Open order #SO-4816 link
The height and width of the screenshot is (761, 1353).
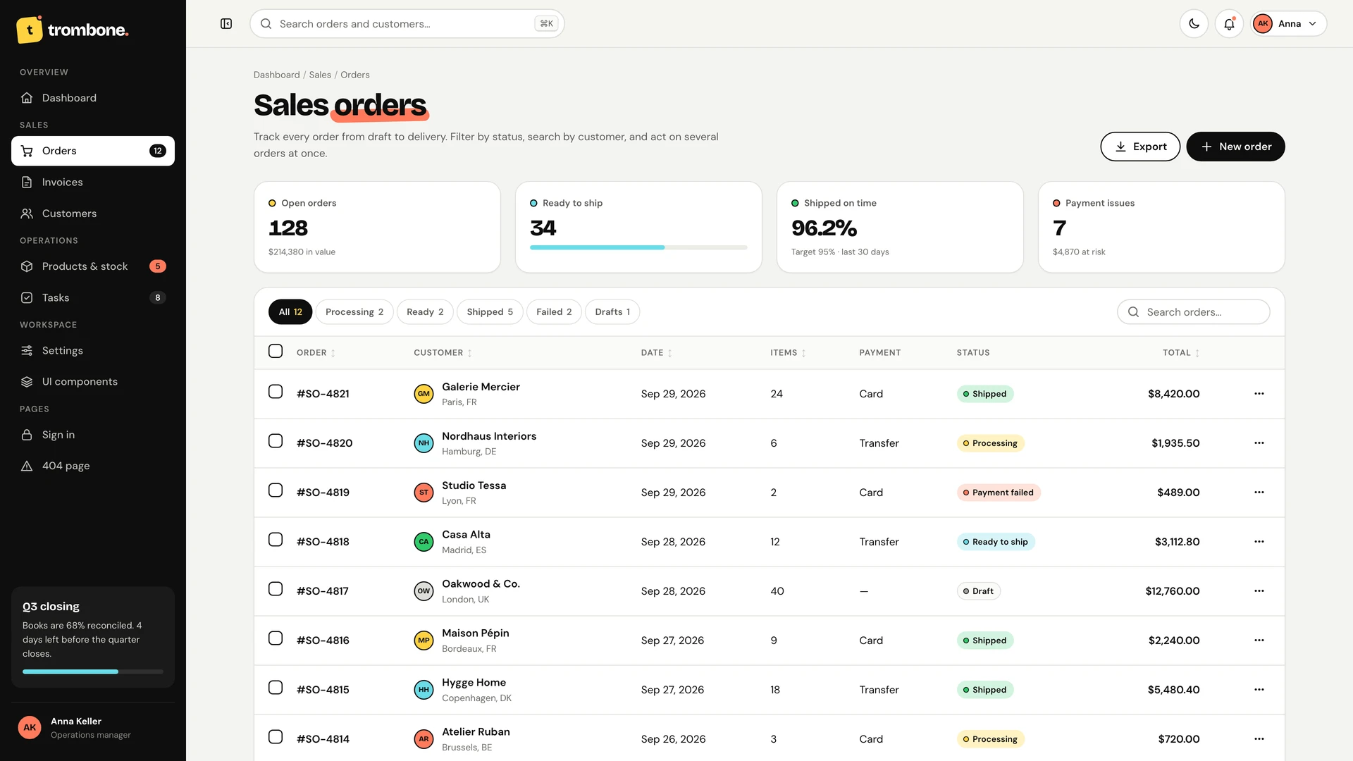[x=323, y=641]
